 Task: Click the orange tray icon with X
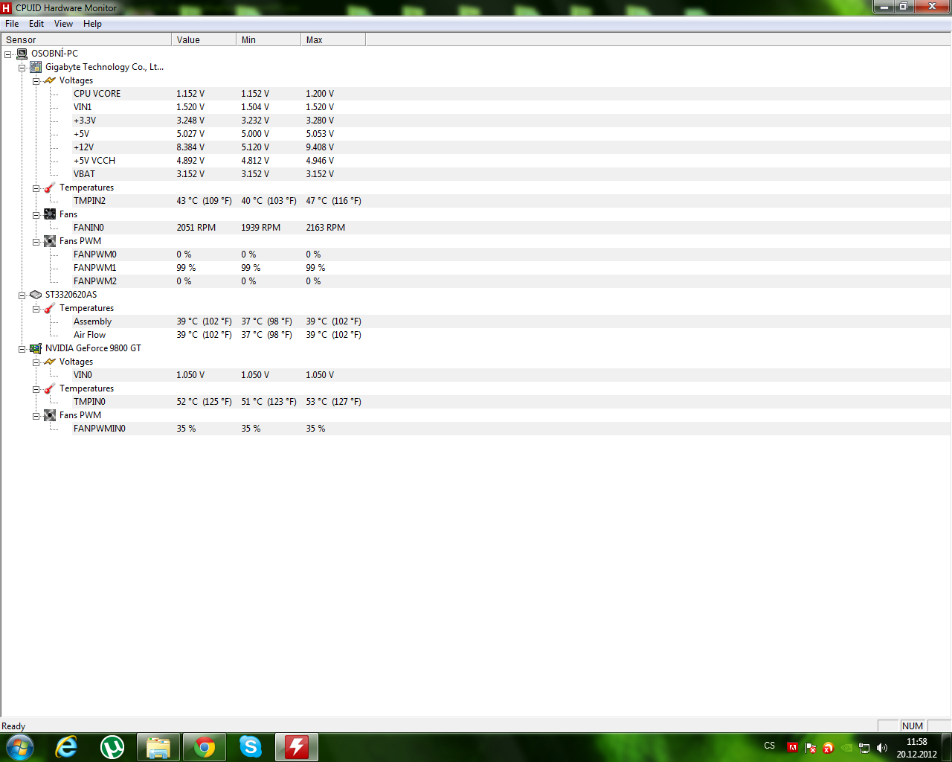coord(829,748)
